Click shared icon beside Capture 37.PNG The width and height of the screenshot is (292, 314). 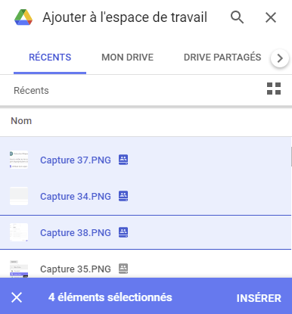click(x=123, y=160)
